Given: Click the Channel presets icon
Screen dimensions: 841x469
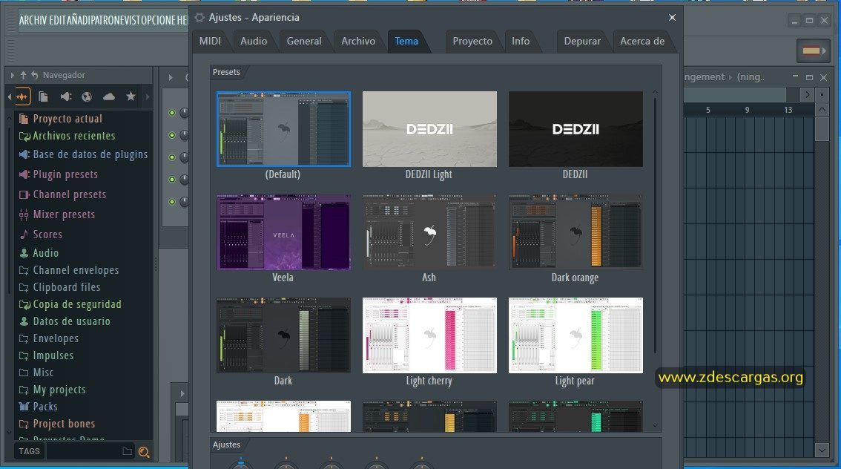Looking at the screenshot, I should (x=24, y=194).
